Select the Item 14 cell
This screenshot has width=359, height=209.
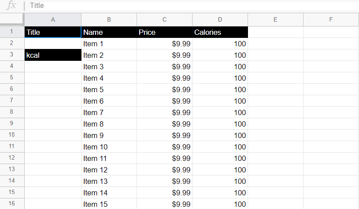tap(109, 193)
